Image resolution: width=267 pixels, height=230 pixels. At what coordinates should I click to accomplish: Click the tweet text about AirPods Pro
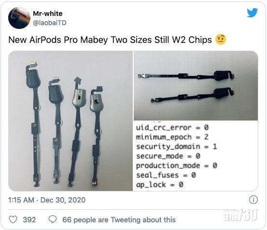pos(110,40)
